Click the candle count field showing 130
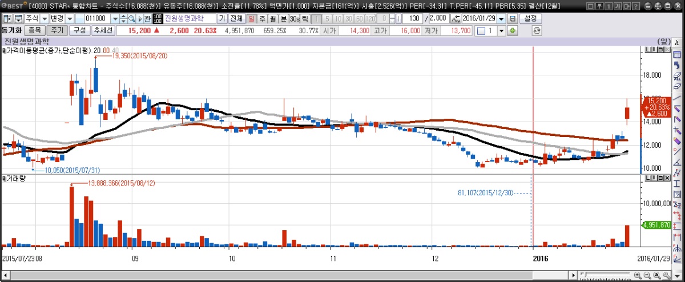This screenshot has height=282, width=685. [414, 18]
